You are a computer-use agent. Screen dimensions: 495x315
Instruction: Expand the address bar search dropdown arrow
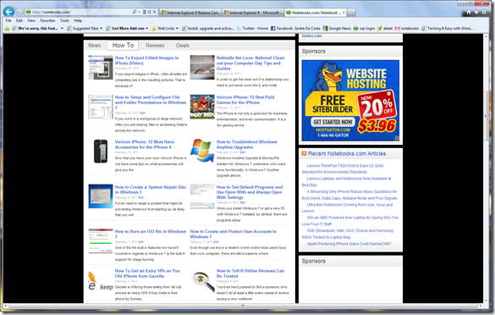pyautogui.click(x=140, y=12)
